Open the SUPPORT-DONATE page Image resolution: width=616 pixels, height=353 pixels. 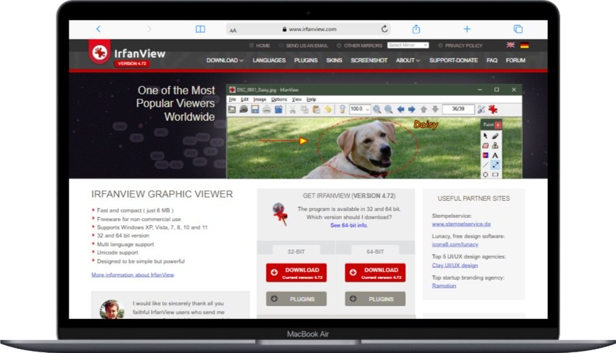click(454, 60)
